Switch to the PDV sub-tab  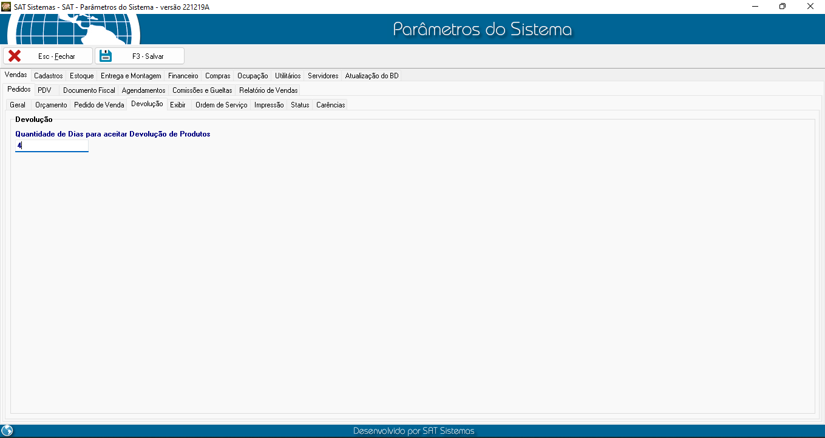[x=44, y=90]
